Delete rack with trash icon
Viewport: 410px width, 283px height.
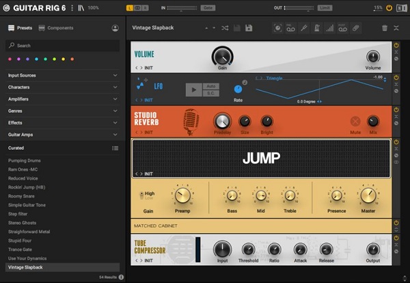pos(385,28)
